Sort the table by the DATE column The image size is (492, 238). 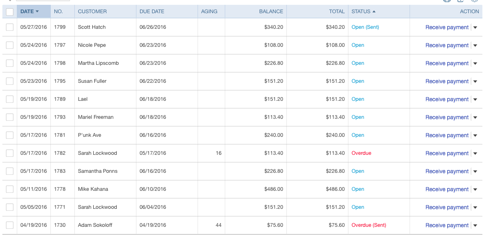[x=34, y=11]
